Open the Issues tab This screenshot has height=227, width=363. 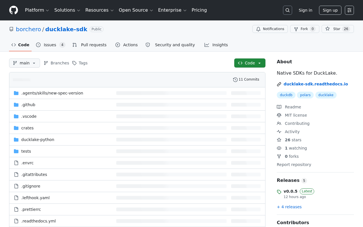(51, 45)
